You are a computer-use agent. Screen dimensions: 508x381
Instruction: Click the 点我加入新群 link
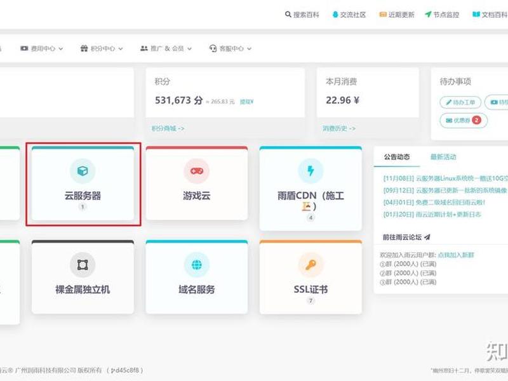tap(456, 255)
